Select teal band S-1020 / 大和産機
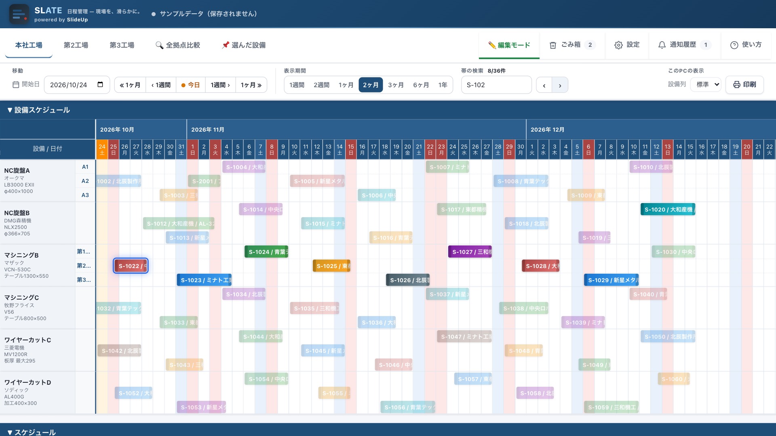The height and width of the screenshot is (436, 776). click(668, 210)
